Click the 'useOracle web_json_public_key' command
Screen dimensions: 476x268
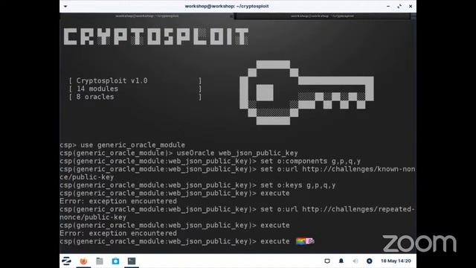pos(237,153)
